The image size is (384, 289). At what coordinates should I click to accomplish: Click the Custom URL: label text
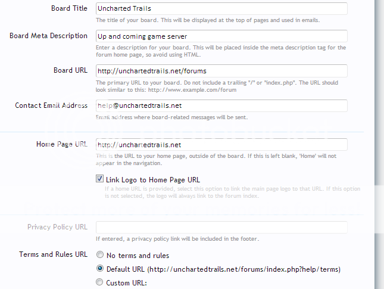point(126,283)
